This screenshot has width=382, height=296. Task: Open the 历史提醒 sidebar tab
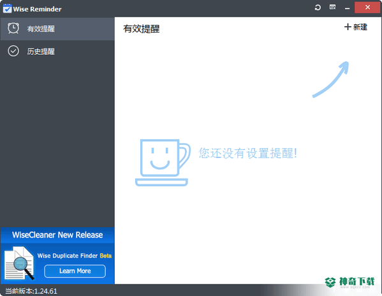[x=57, y=51]
